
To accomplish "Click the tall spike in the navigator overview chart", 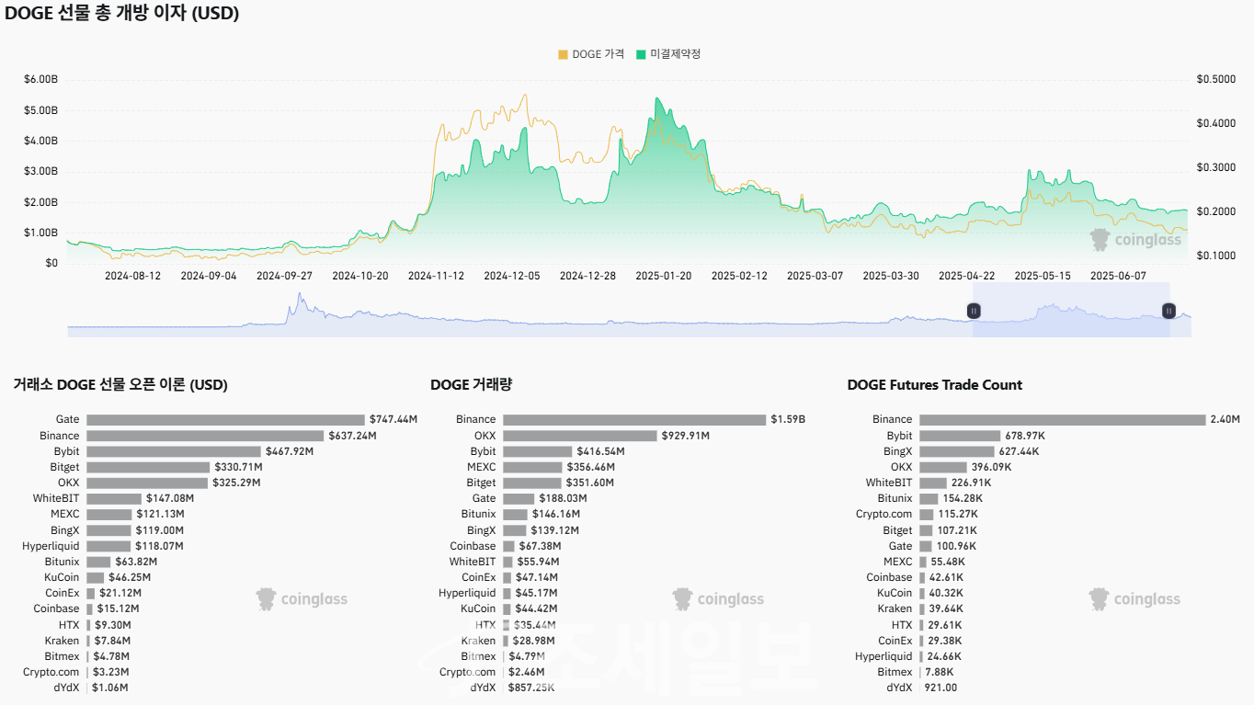I will (299, 301).
